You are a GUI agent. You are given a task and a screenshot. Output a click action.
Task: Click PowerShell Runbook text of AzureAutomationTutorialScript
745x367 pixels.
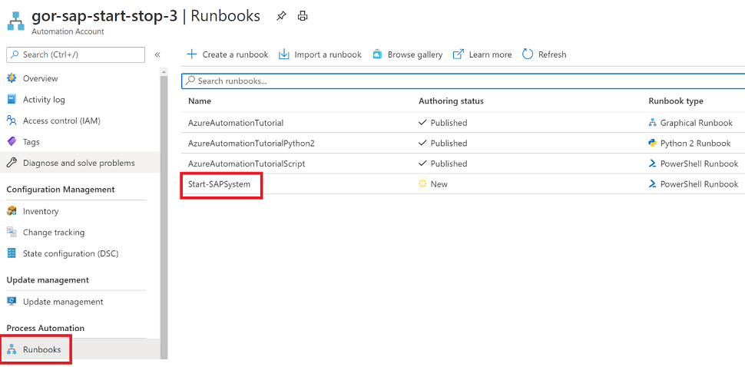(x=700, y=164)
